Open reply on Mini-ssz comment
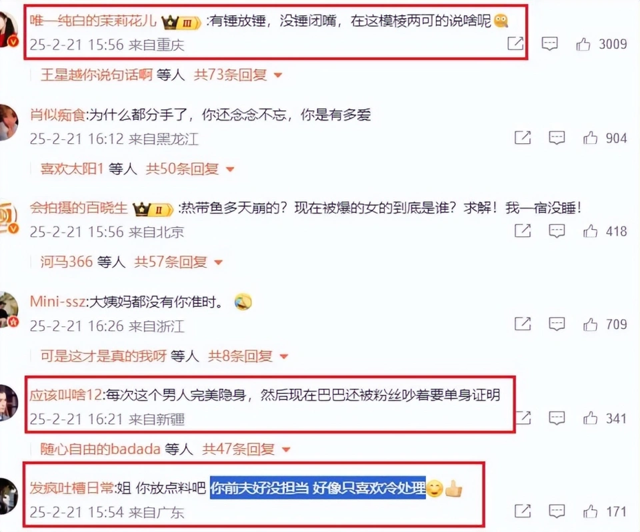 pos(557,324)
